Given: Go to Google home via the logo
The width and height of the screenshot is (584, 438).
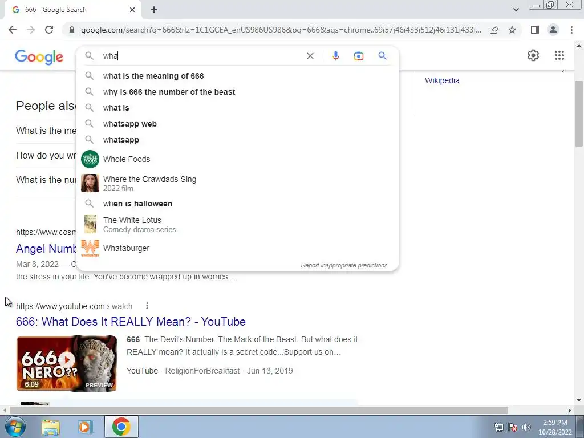Looking at the screenshot, I should click(x=39, y=57).
